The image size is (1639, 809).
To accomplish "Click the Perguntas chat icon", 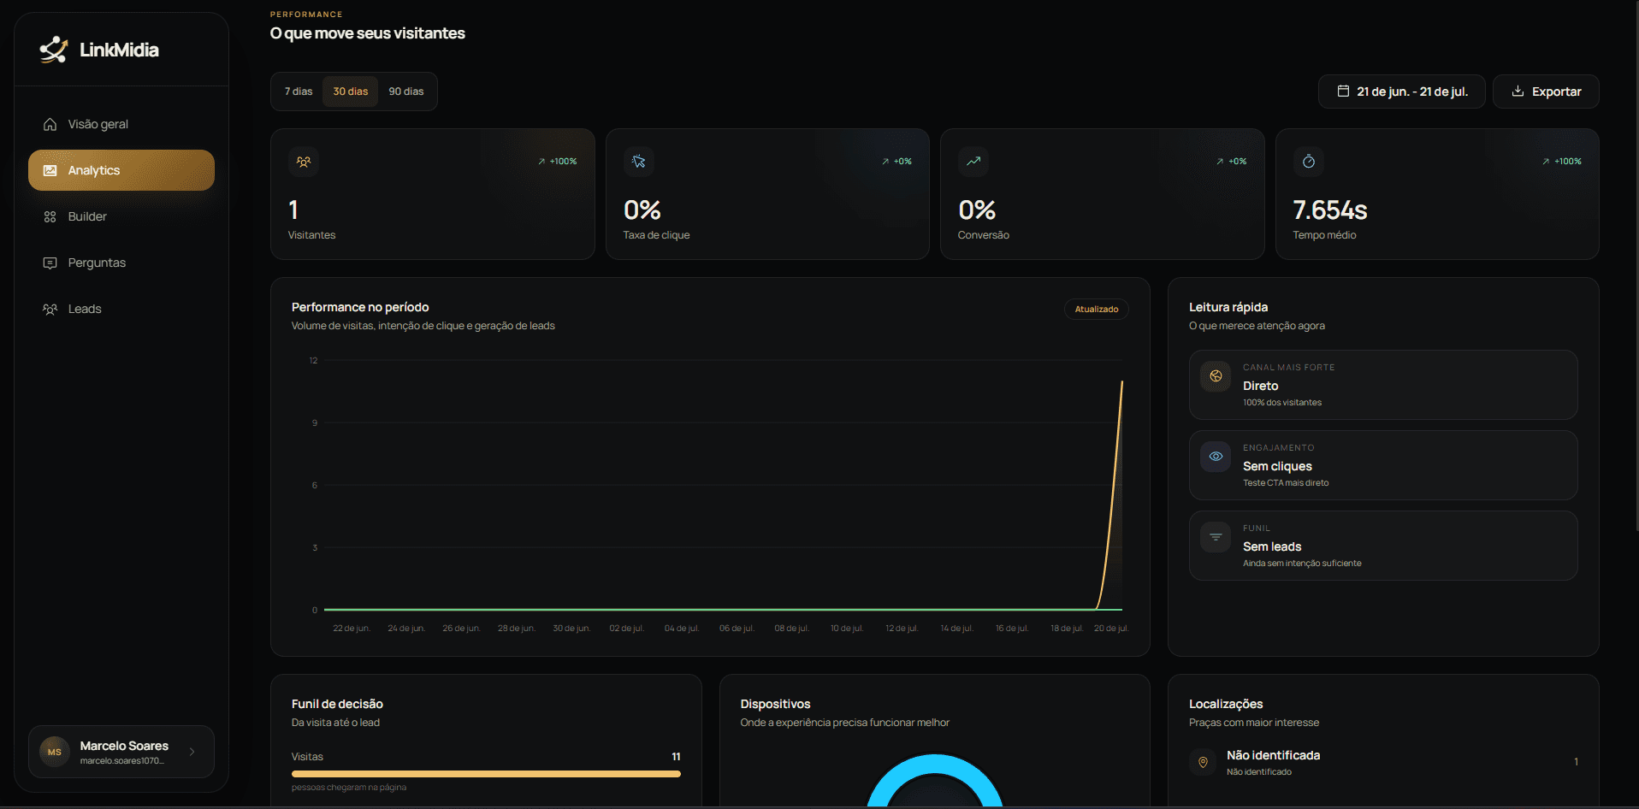I will [x=50, y=263].
